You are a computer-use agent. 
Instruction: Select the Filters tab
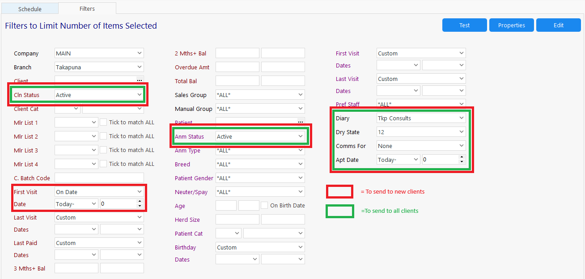[x=87, y=8]
